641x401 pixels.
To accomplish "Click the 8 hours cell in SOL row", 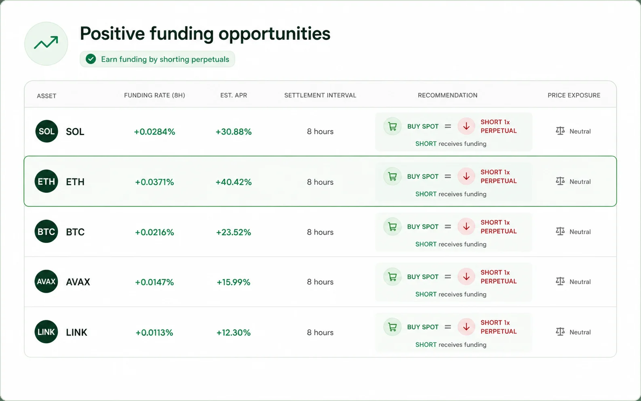I will [x=320, y=131].
